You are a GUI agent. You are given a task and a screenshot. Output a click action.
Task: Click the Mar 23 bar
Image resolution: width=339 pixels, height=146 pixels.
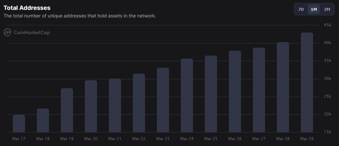pos(163,100)
